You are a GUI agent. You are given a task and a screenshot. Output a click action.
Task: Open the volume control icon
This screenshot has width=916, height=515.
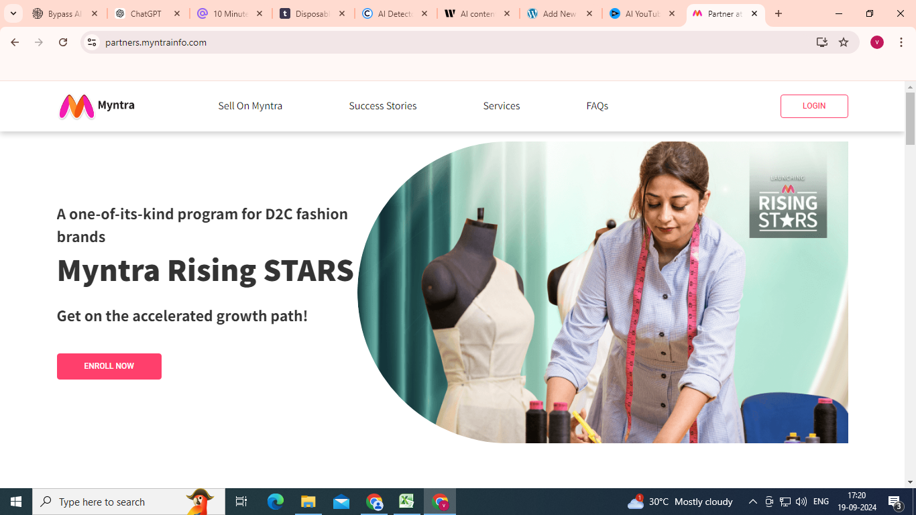tap(801, 502)
